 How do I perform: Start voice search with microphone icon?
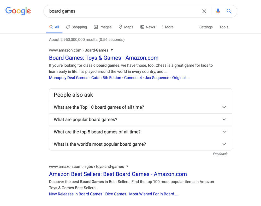[x=218, y=11]
